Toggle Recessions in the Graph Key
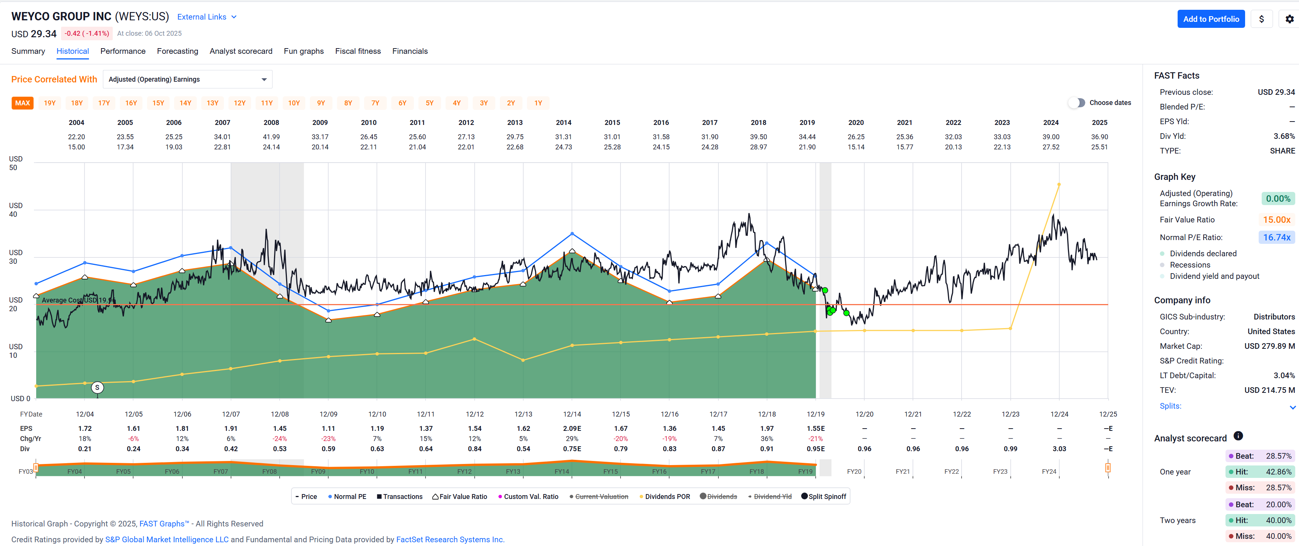This screenshot has height=546, width=1299. pyautogui.click(x=1190, y=265)
